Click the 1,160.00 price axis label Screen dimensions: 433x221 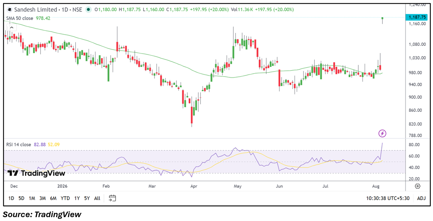[416, 24]
